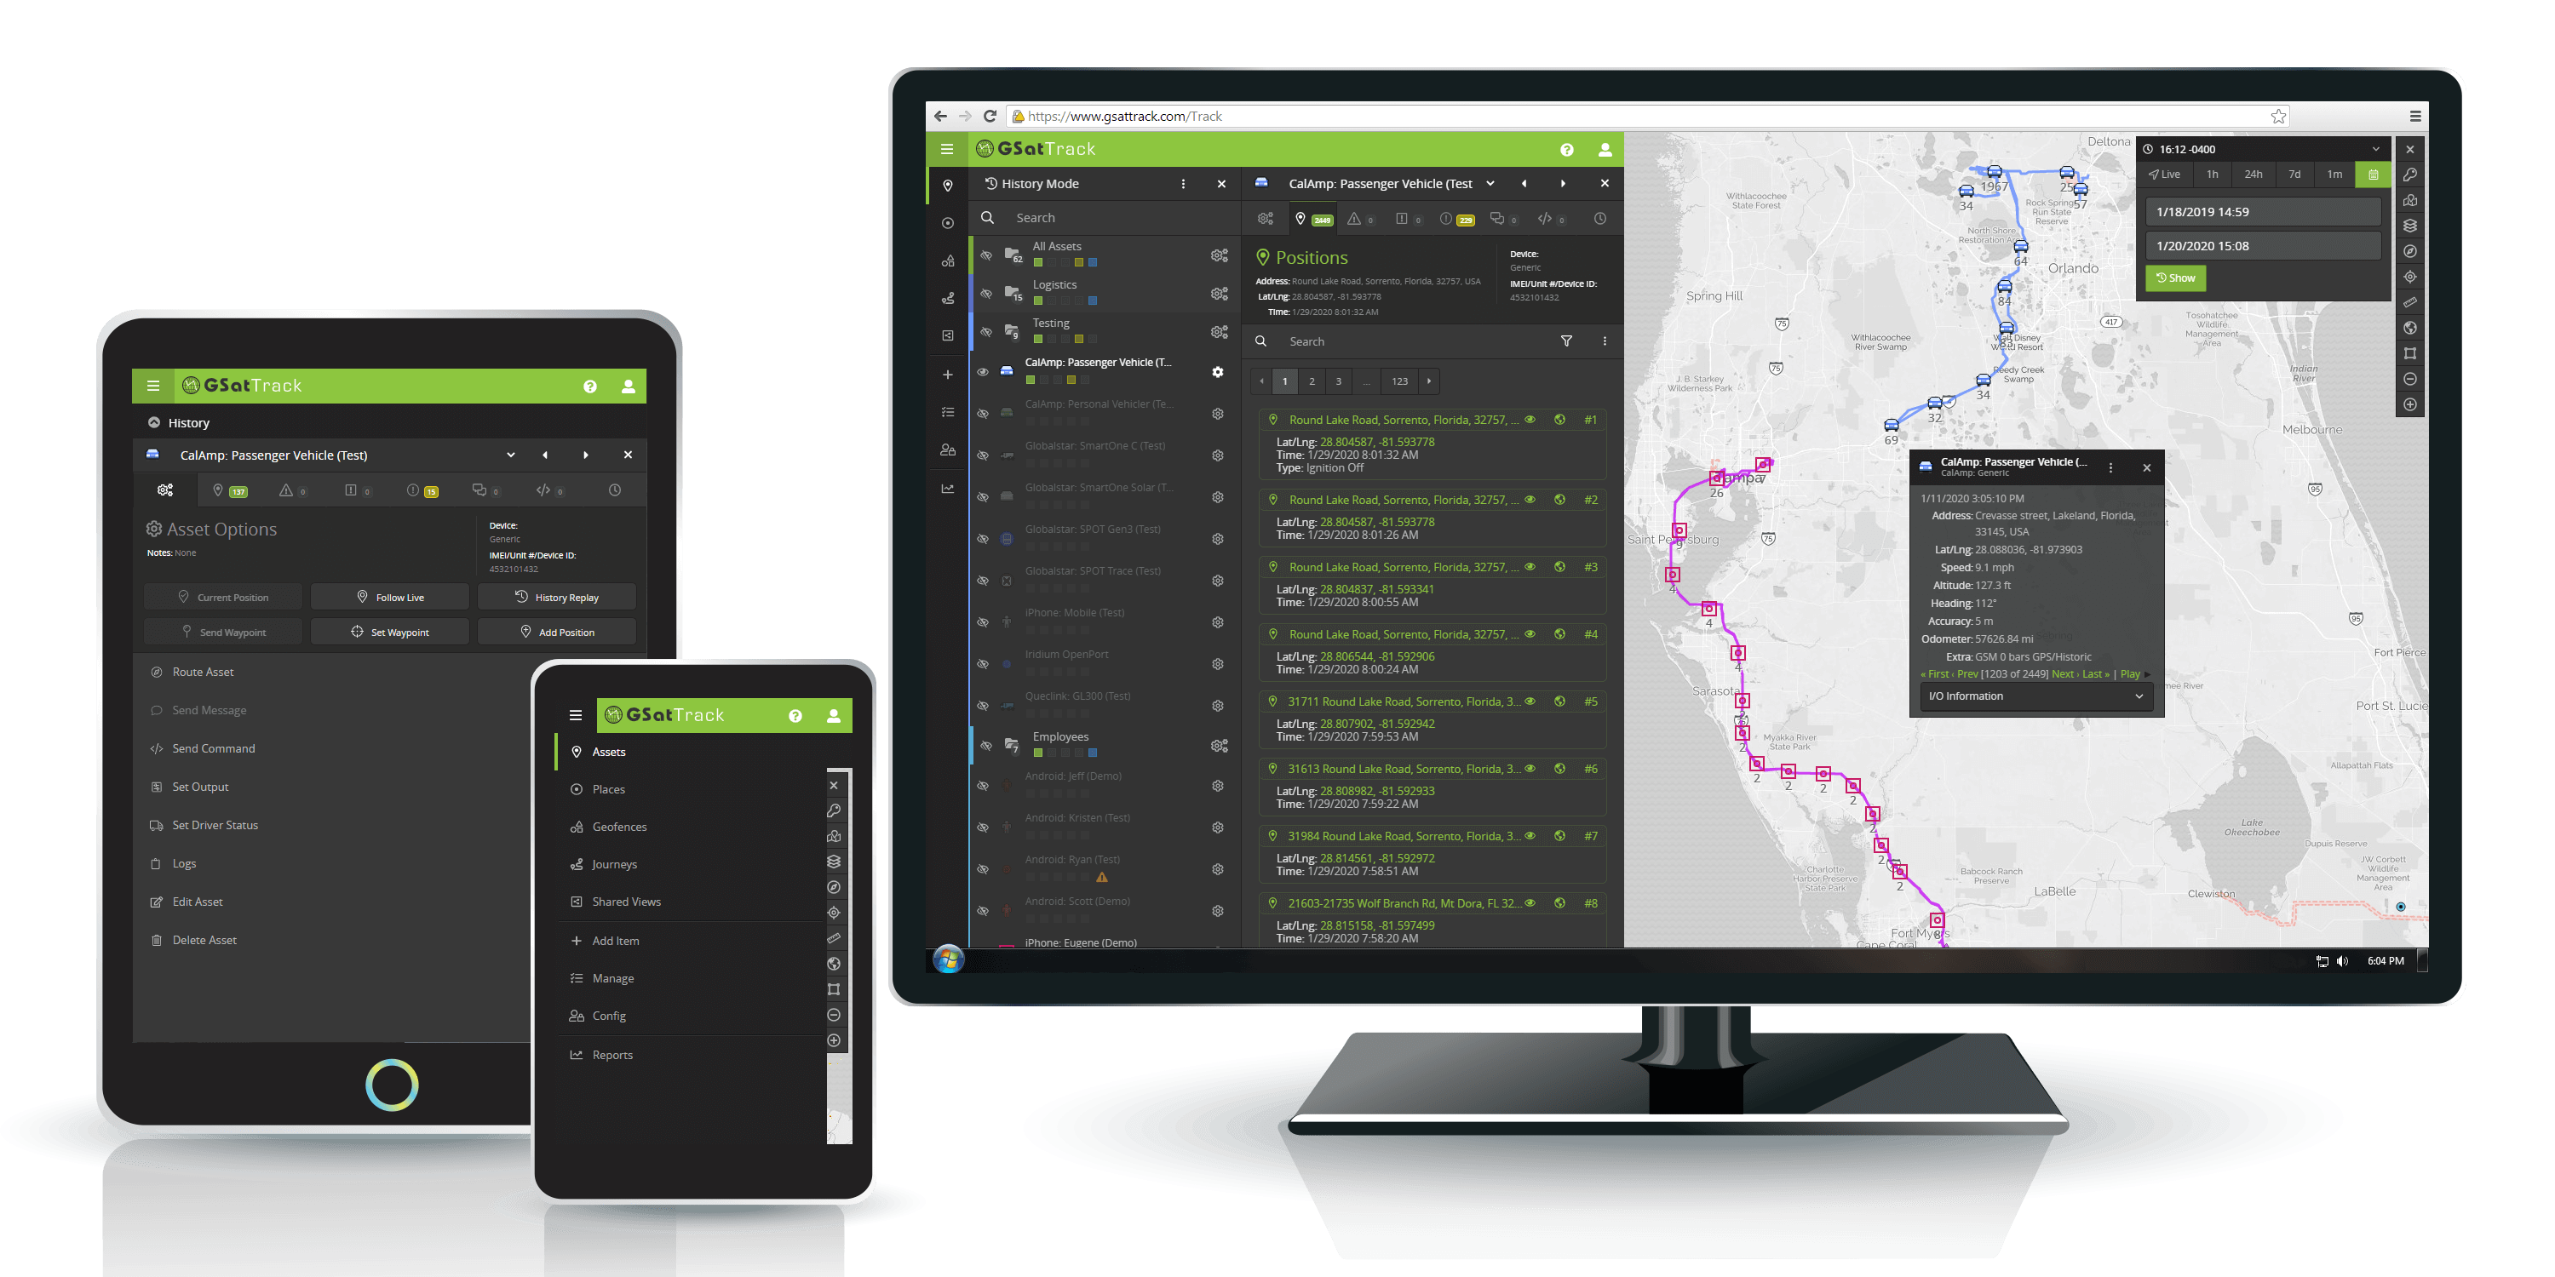Click help icon in desktop GSatTrack header

click(x=1566, y=150)
